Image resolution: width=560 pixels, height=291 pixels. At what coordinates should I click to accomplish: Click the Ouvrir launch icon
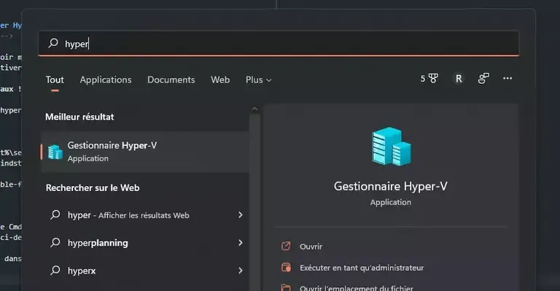[286, 246]
